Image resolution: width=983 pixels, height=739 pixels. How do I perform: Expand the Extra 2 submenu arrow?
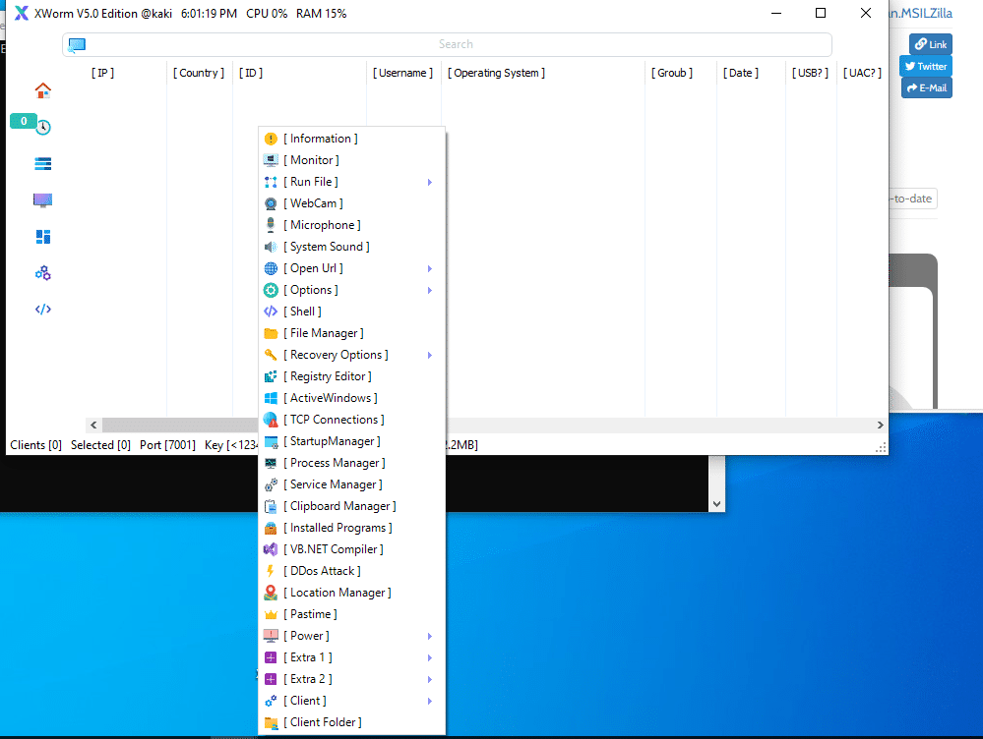[x=430, y=679]
